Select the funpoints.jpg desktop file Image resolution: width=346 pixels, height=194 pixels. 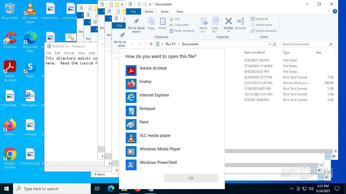pyautogui.click(x=30, y=157)
